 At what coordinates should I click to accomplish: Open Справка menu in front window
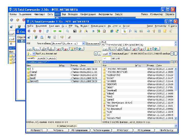[172, 26]
